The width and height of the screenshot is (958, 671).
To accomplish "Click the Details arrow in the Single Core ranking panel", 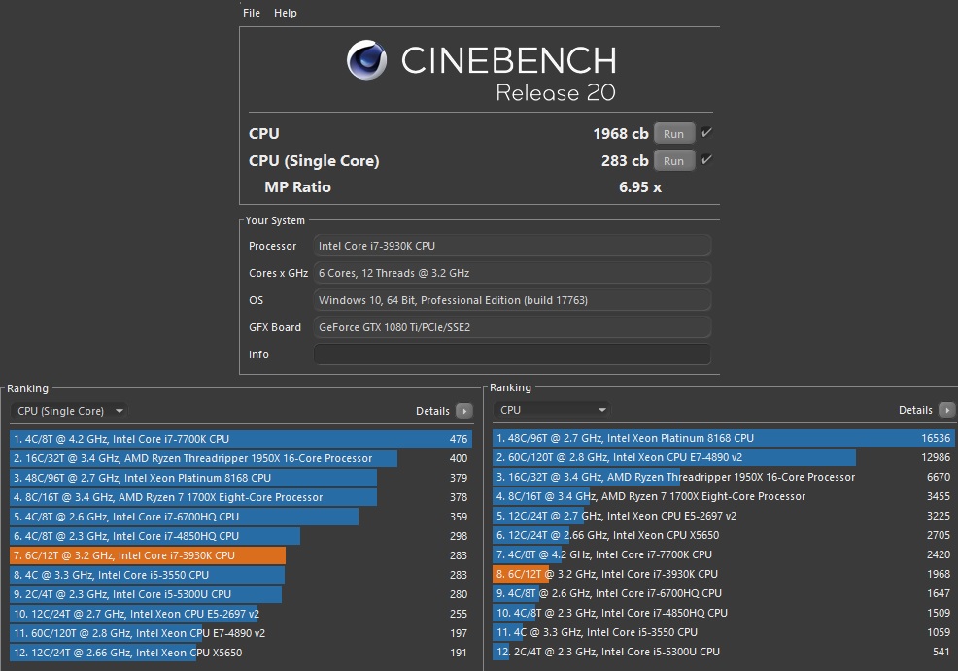I will tap(465, 411).
